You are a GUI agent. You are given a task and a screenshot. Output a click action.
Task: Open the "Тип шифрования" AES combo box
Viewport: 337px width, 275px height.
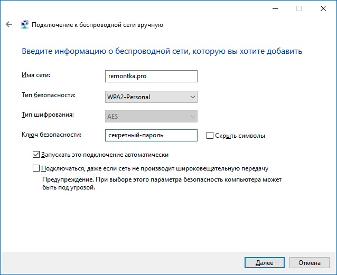coord(151,117)
